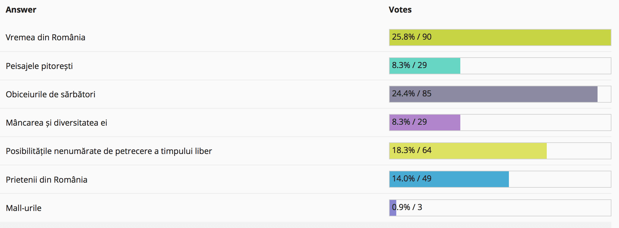Select the Obiceiurile de sărbători answer
The width and height of the screenshot is (619, 228).
(50, 94)
